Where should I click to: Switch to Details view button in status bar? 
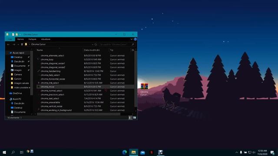point(130,117)
